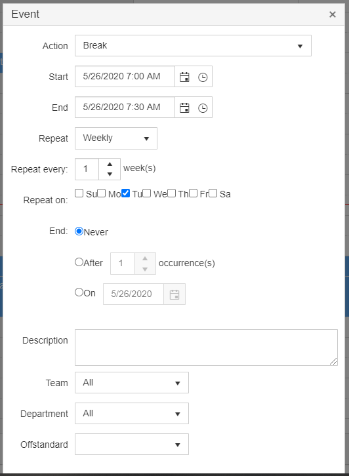Expand the Action dropdown showing Break
The image size is (349, 476).
click(x=193, y=45)
